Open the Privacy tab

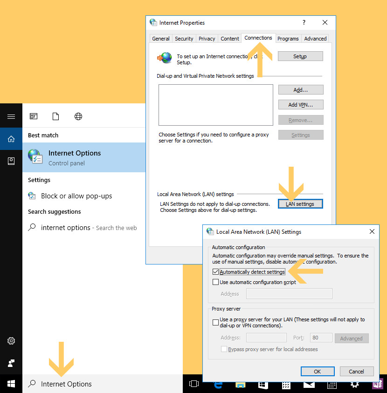tap(207, 39)
